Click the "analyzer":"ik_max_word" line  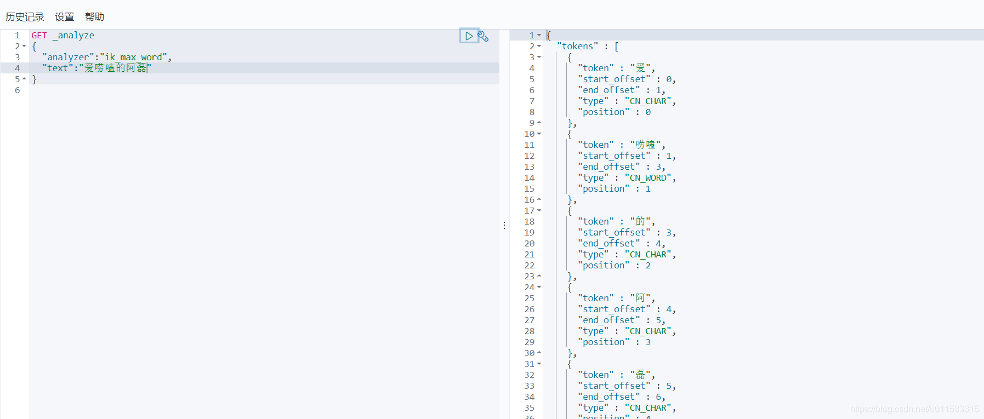(107, 57)
